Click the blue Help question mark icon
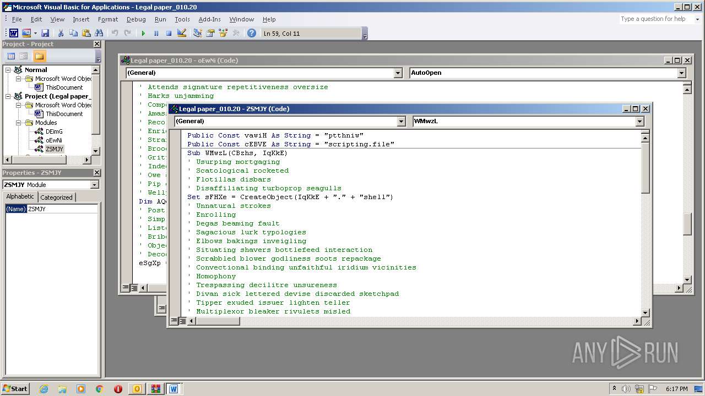705x396 pixels. [252, 34]
